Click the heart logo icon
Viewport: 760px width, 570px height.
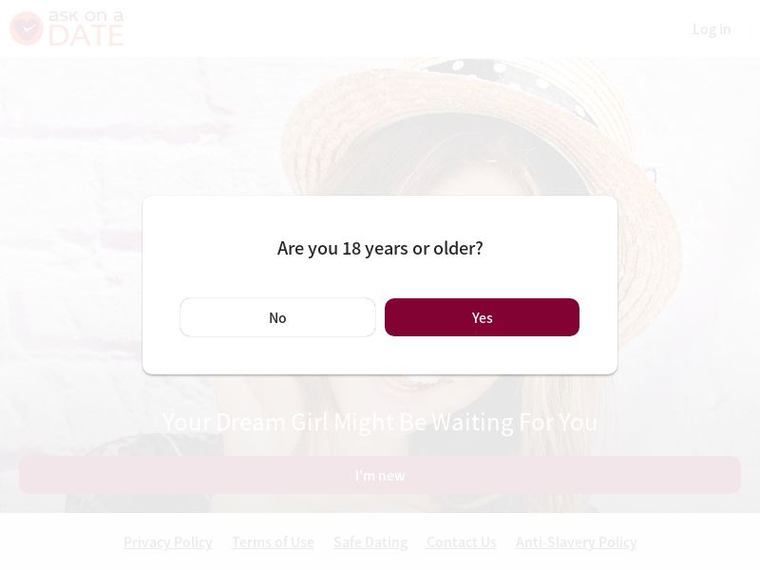pos(27,28)
